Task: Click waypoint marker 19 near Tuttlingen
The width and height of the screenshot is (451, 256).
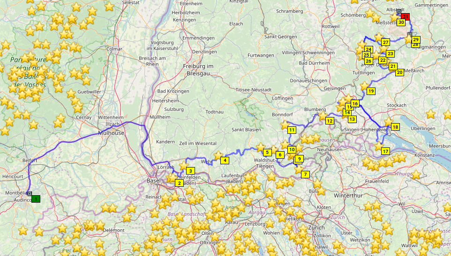Action: coord(371,91)
